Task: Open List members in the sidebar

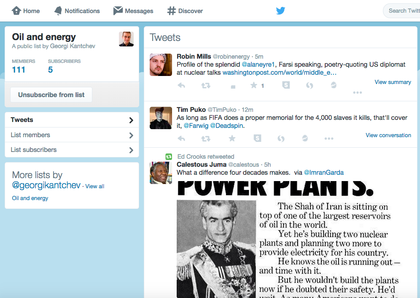Action: click(72, 135)
